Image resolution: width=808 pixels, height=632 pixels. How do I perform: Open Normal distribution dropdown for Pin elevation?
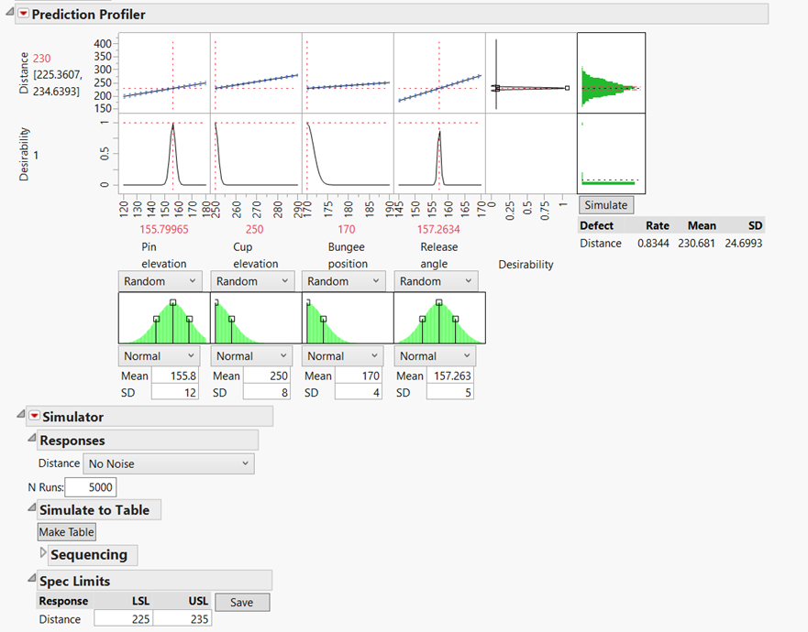pyautogui.click(x=160, y=355)
